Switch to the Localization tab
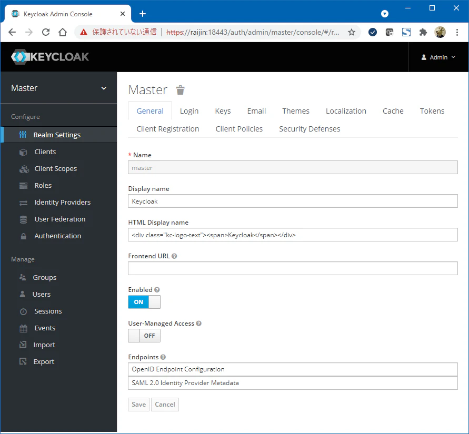 346,111
